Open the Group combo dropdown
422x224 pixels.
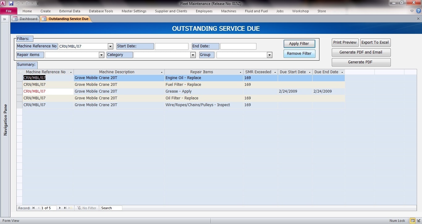[x=269, y=55]
